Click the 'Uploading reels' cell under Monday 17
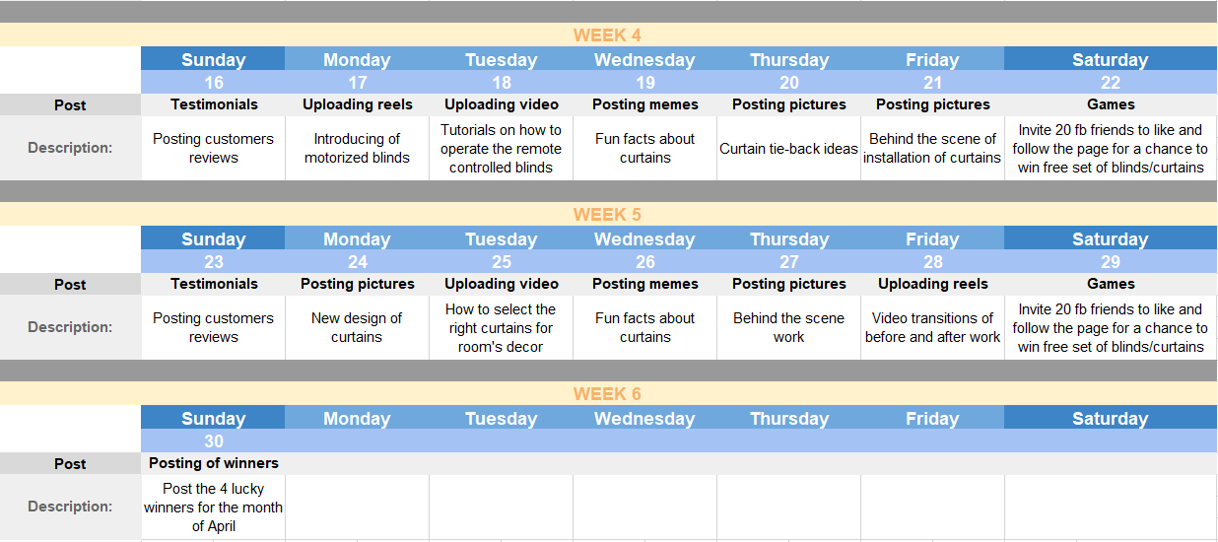This screenshot has width=1218, height=542. 357,104
